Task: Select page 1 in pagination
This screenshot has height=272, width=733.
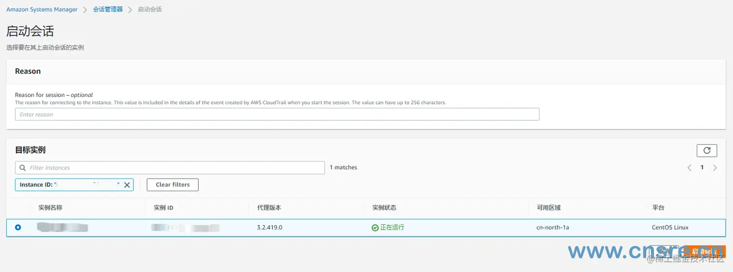Action: 702,167
